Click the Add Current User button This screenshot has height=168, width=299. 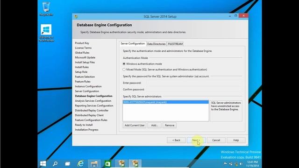tap(135, 126)
